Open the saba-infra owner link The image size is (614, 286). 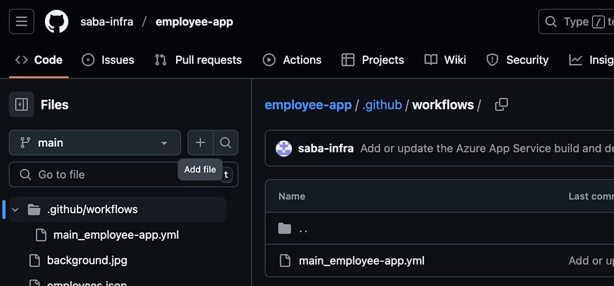pyautogui.click(x=107, y=21)
